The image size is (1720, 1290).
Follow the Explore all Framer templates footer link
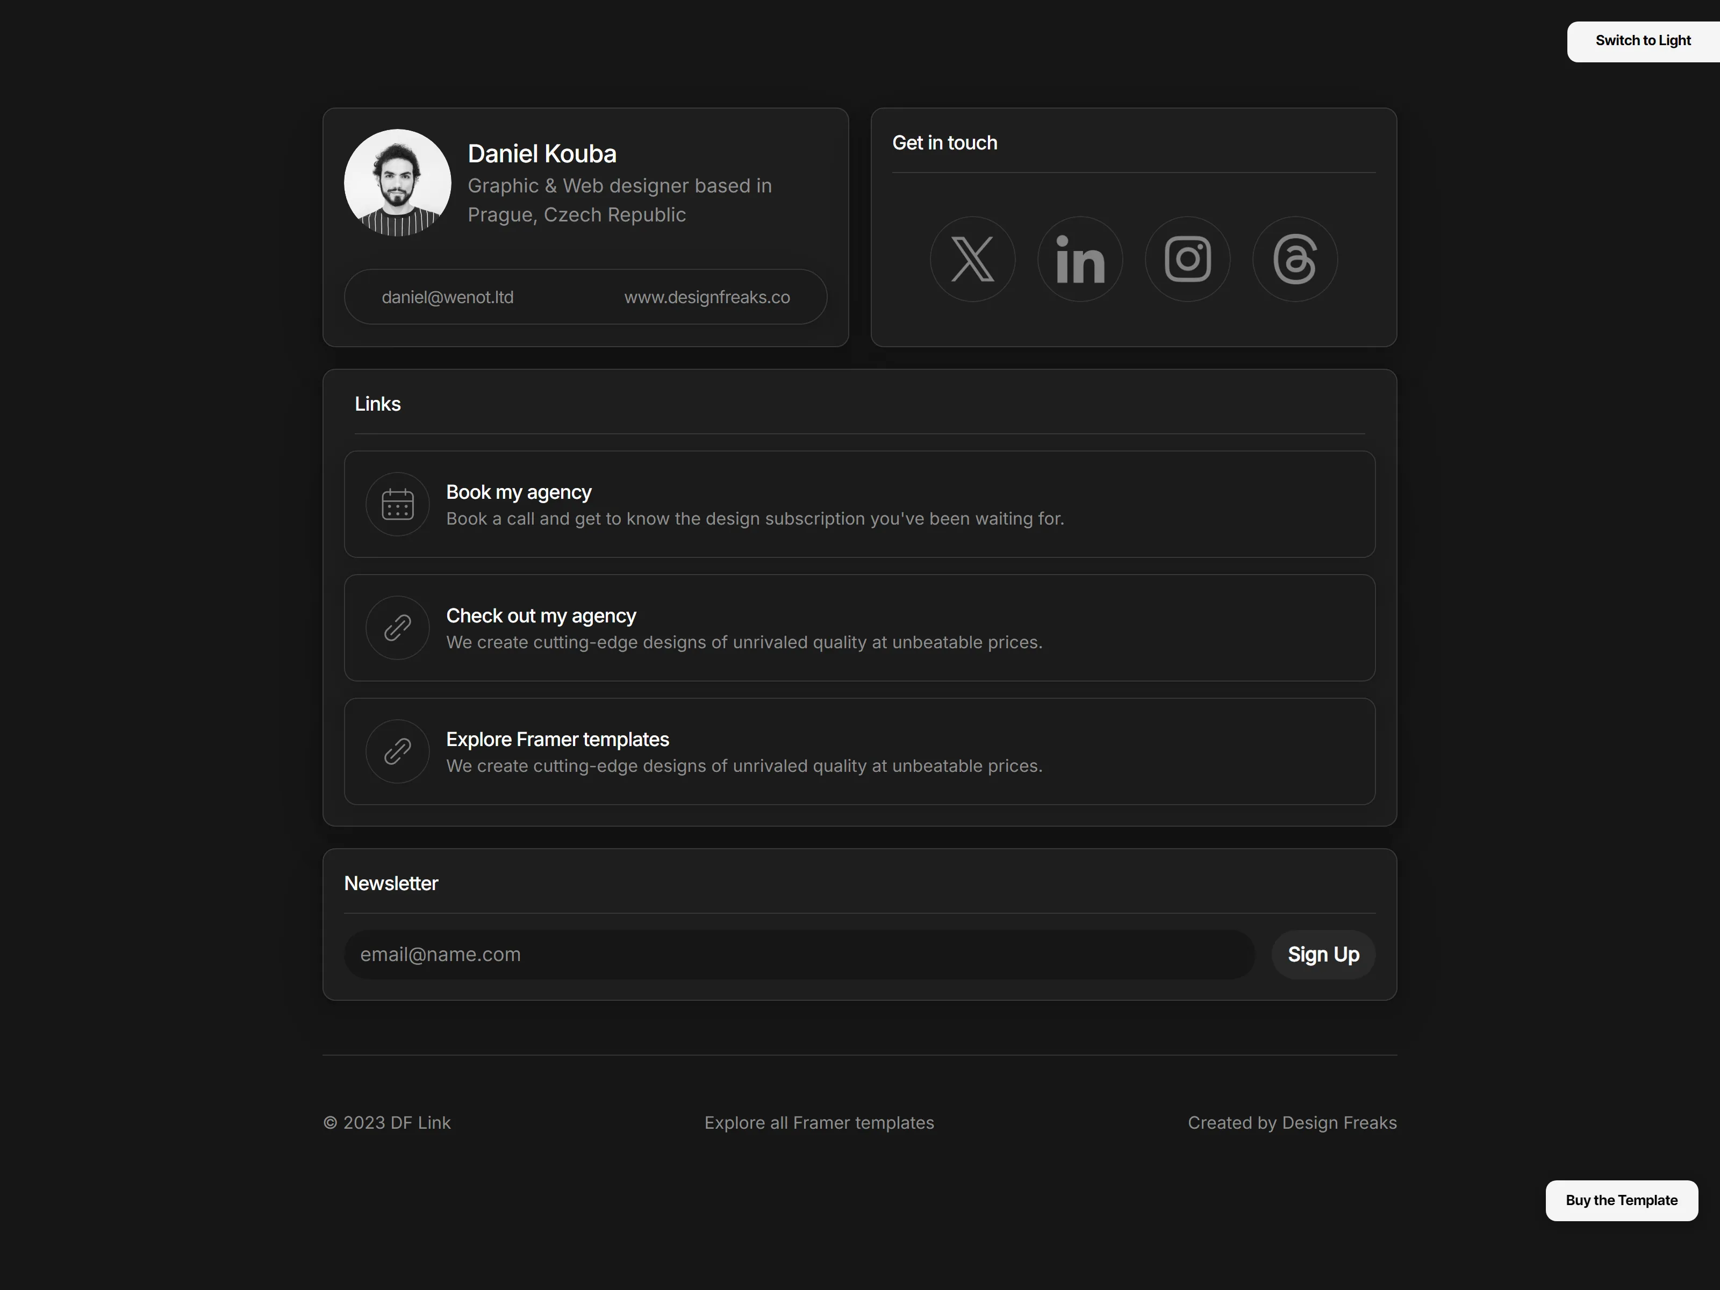(x=819, y=1123)
